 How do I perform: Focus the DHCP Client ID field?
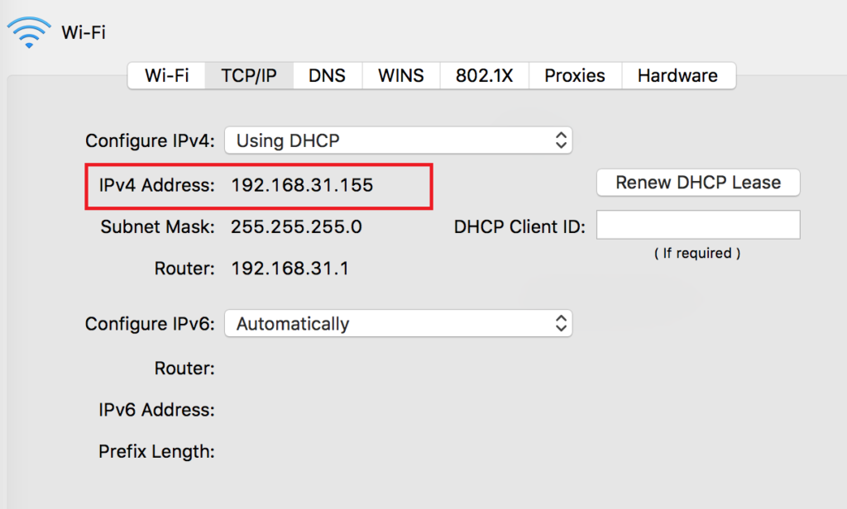click(698, 225)
